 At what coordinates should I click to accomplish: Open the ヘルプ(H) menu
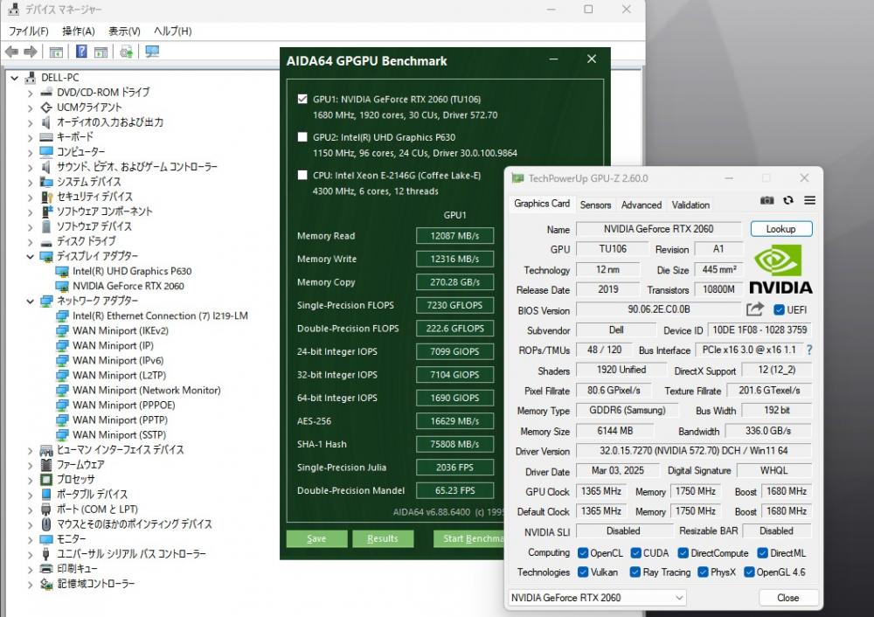coord(172,31)
